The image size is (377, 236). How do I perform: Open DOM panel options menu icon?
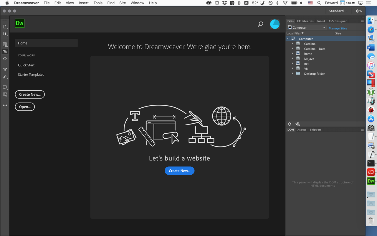(x=362, y=130)
